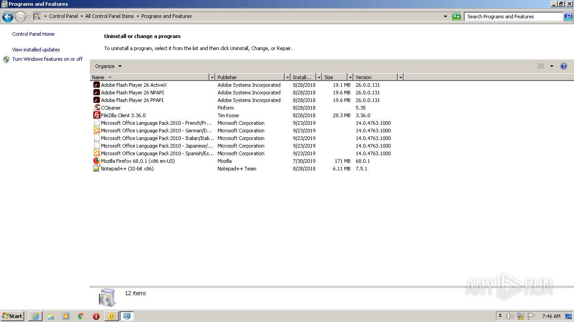Screen dimensions: 574x322
Task: Launch Opera browser from the taskbar
Action: coord(96,316)
